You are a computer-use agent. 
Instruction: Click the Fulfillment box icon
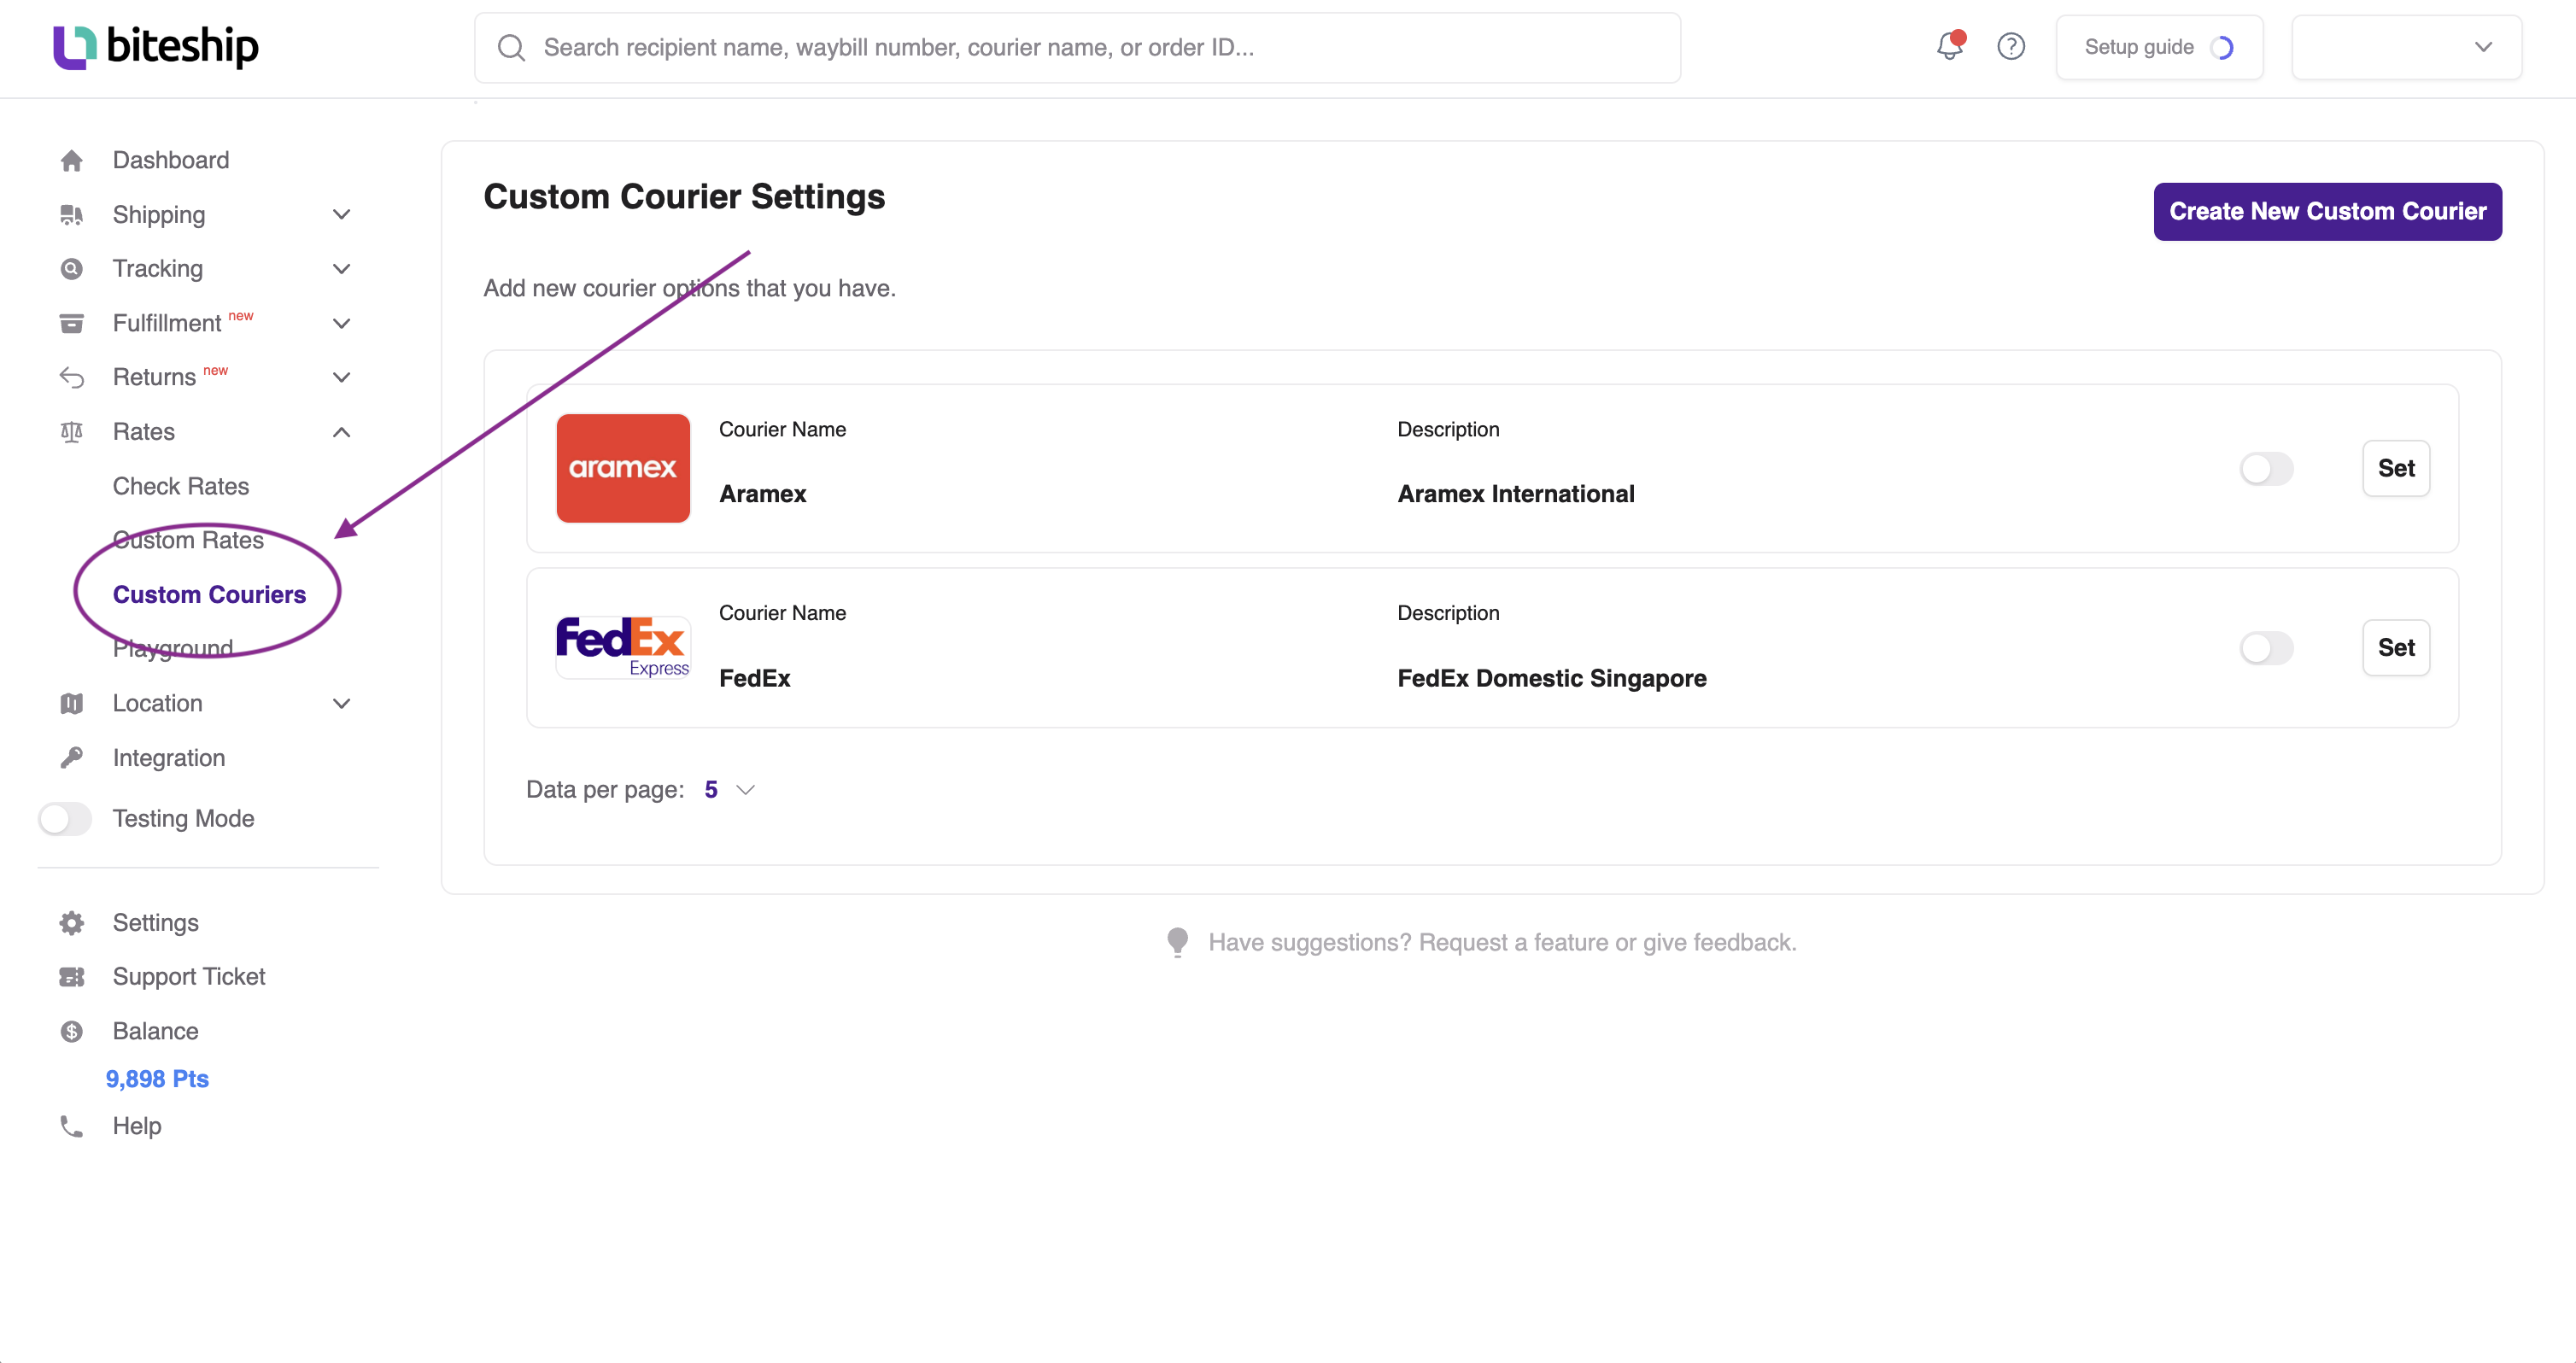coord(72,323)
